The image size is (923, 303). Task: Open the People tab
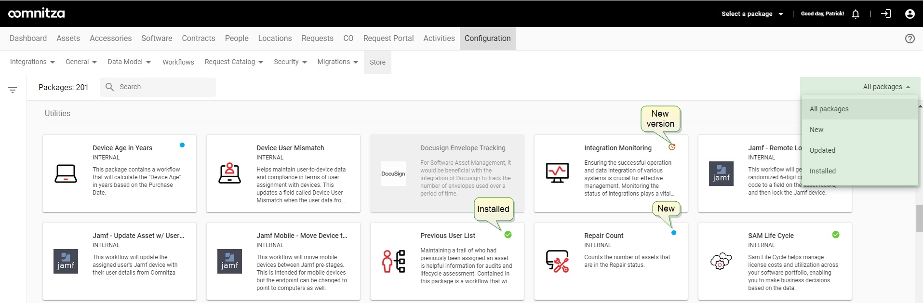[237, 39]
